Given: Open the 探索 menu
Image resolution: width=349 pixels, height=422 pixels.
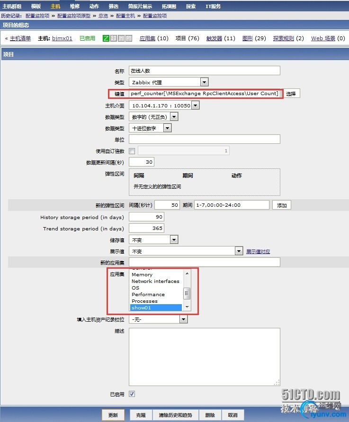Looking at the screenshot, I should point(191,6).
